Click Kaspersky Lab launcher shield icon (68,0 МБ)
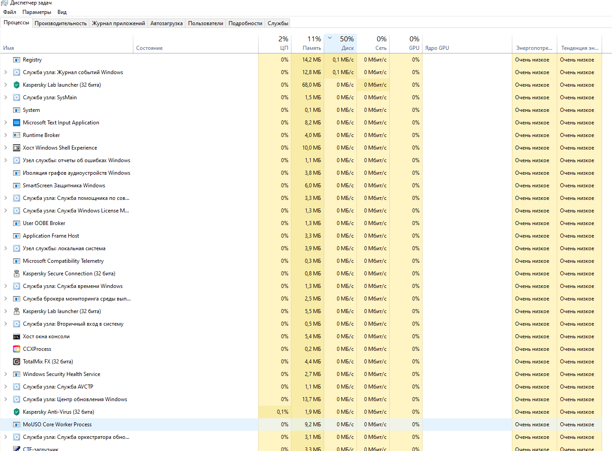Image resolution: width=612 pixels, height=451 pixels. pyautogui.click(x=17, y=85)
